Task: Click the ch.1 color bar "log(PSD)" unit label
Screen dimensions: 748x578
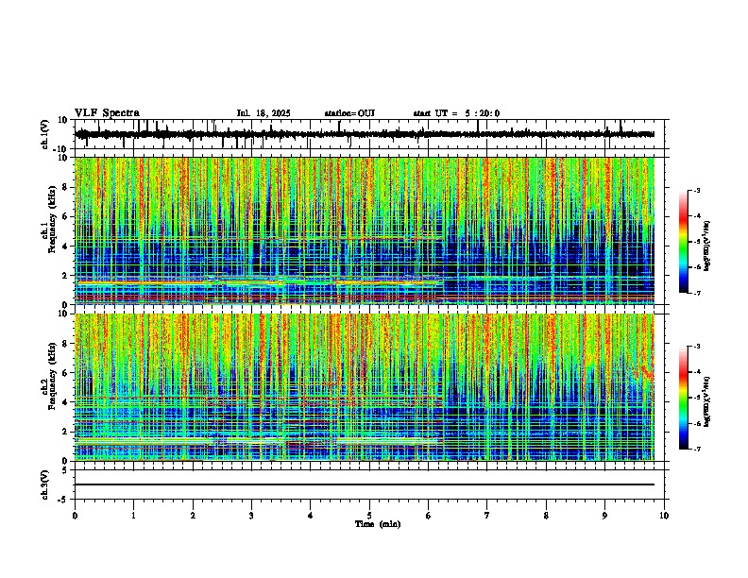Action: coord(707,246)
